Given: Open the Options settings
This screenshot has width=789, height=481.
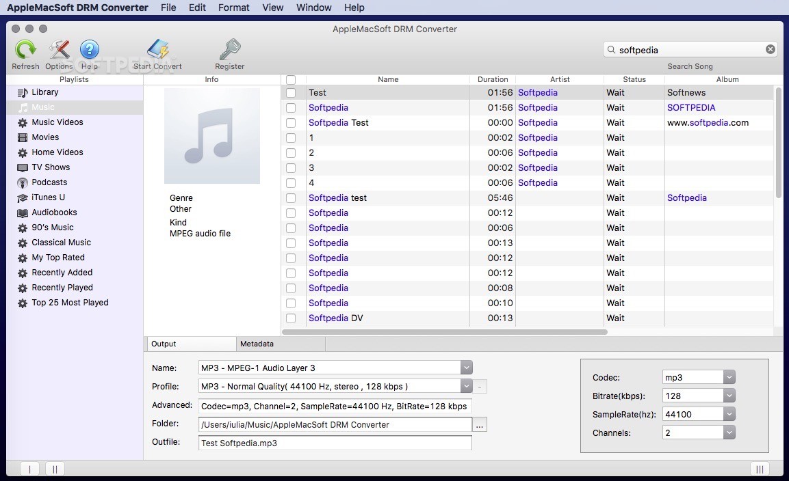Looking at the screenshot, I should 58,50.
